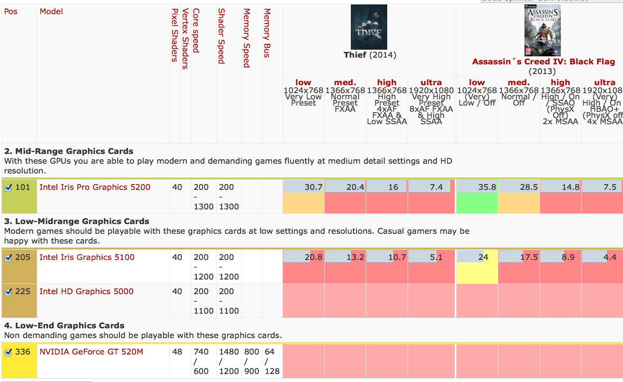Click the 20.8 Iris 5100 Thief cell
Screen dimensions: 623x382
[303, 267]
